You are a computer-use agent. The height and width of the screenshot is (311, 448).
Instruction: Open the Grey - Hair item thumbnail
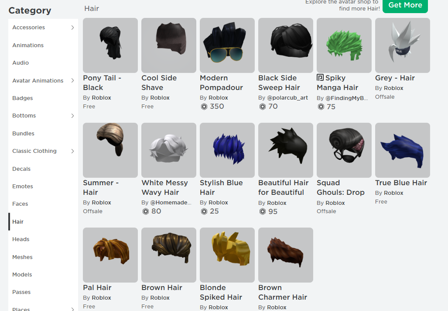point(403,45)
